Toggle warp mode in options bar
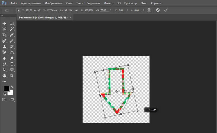 tap(149, 10)
